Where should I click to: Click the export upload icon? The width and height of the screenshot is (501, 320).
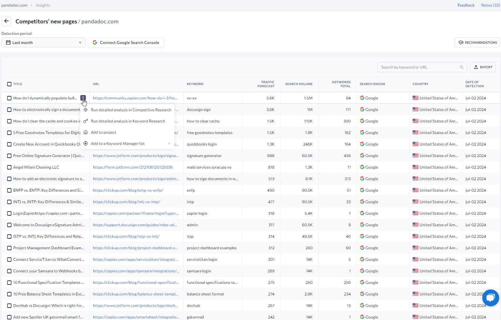[x=476, y=67]
